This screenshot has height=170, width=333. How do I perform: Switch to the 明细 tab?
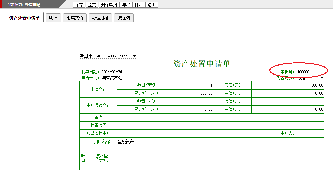pyautogui.click(x=53, y=18)
